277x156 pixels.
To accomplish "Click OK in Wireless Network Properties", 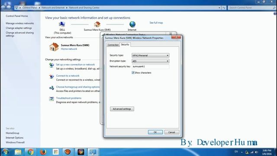I will (155, 132).
